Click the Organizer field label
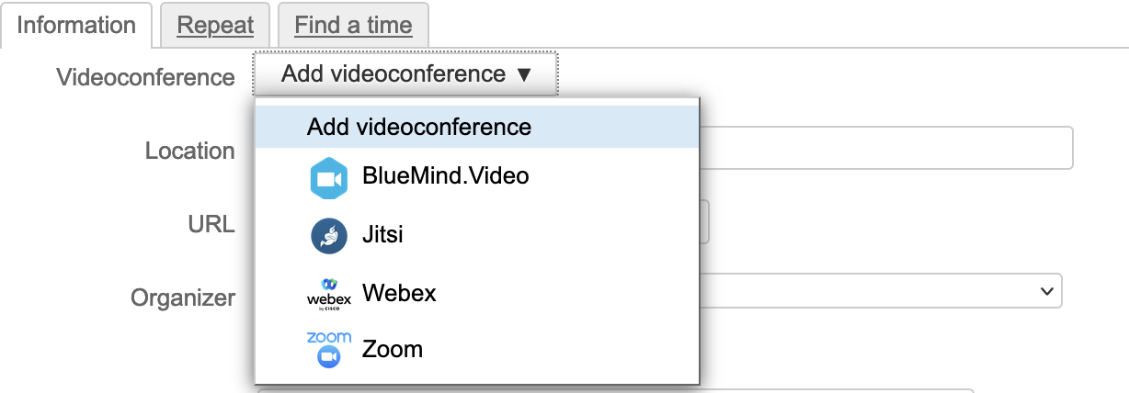The height and width of the screenshot is (393, 1129). coord(183,298)
